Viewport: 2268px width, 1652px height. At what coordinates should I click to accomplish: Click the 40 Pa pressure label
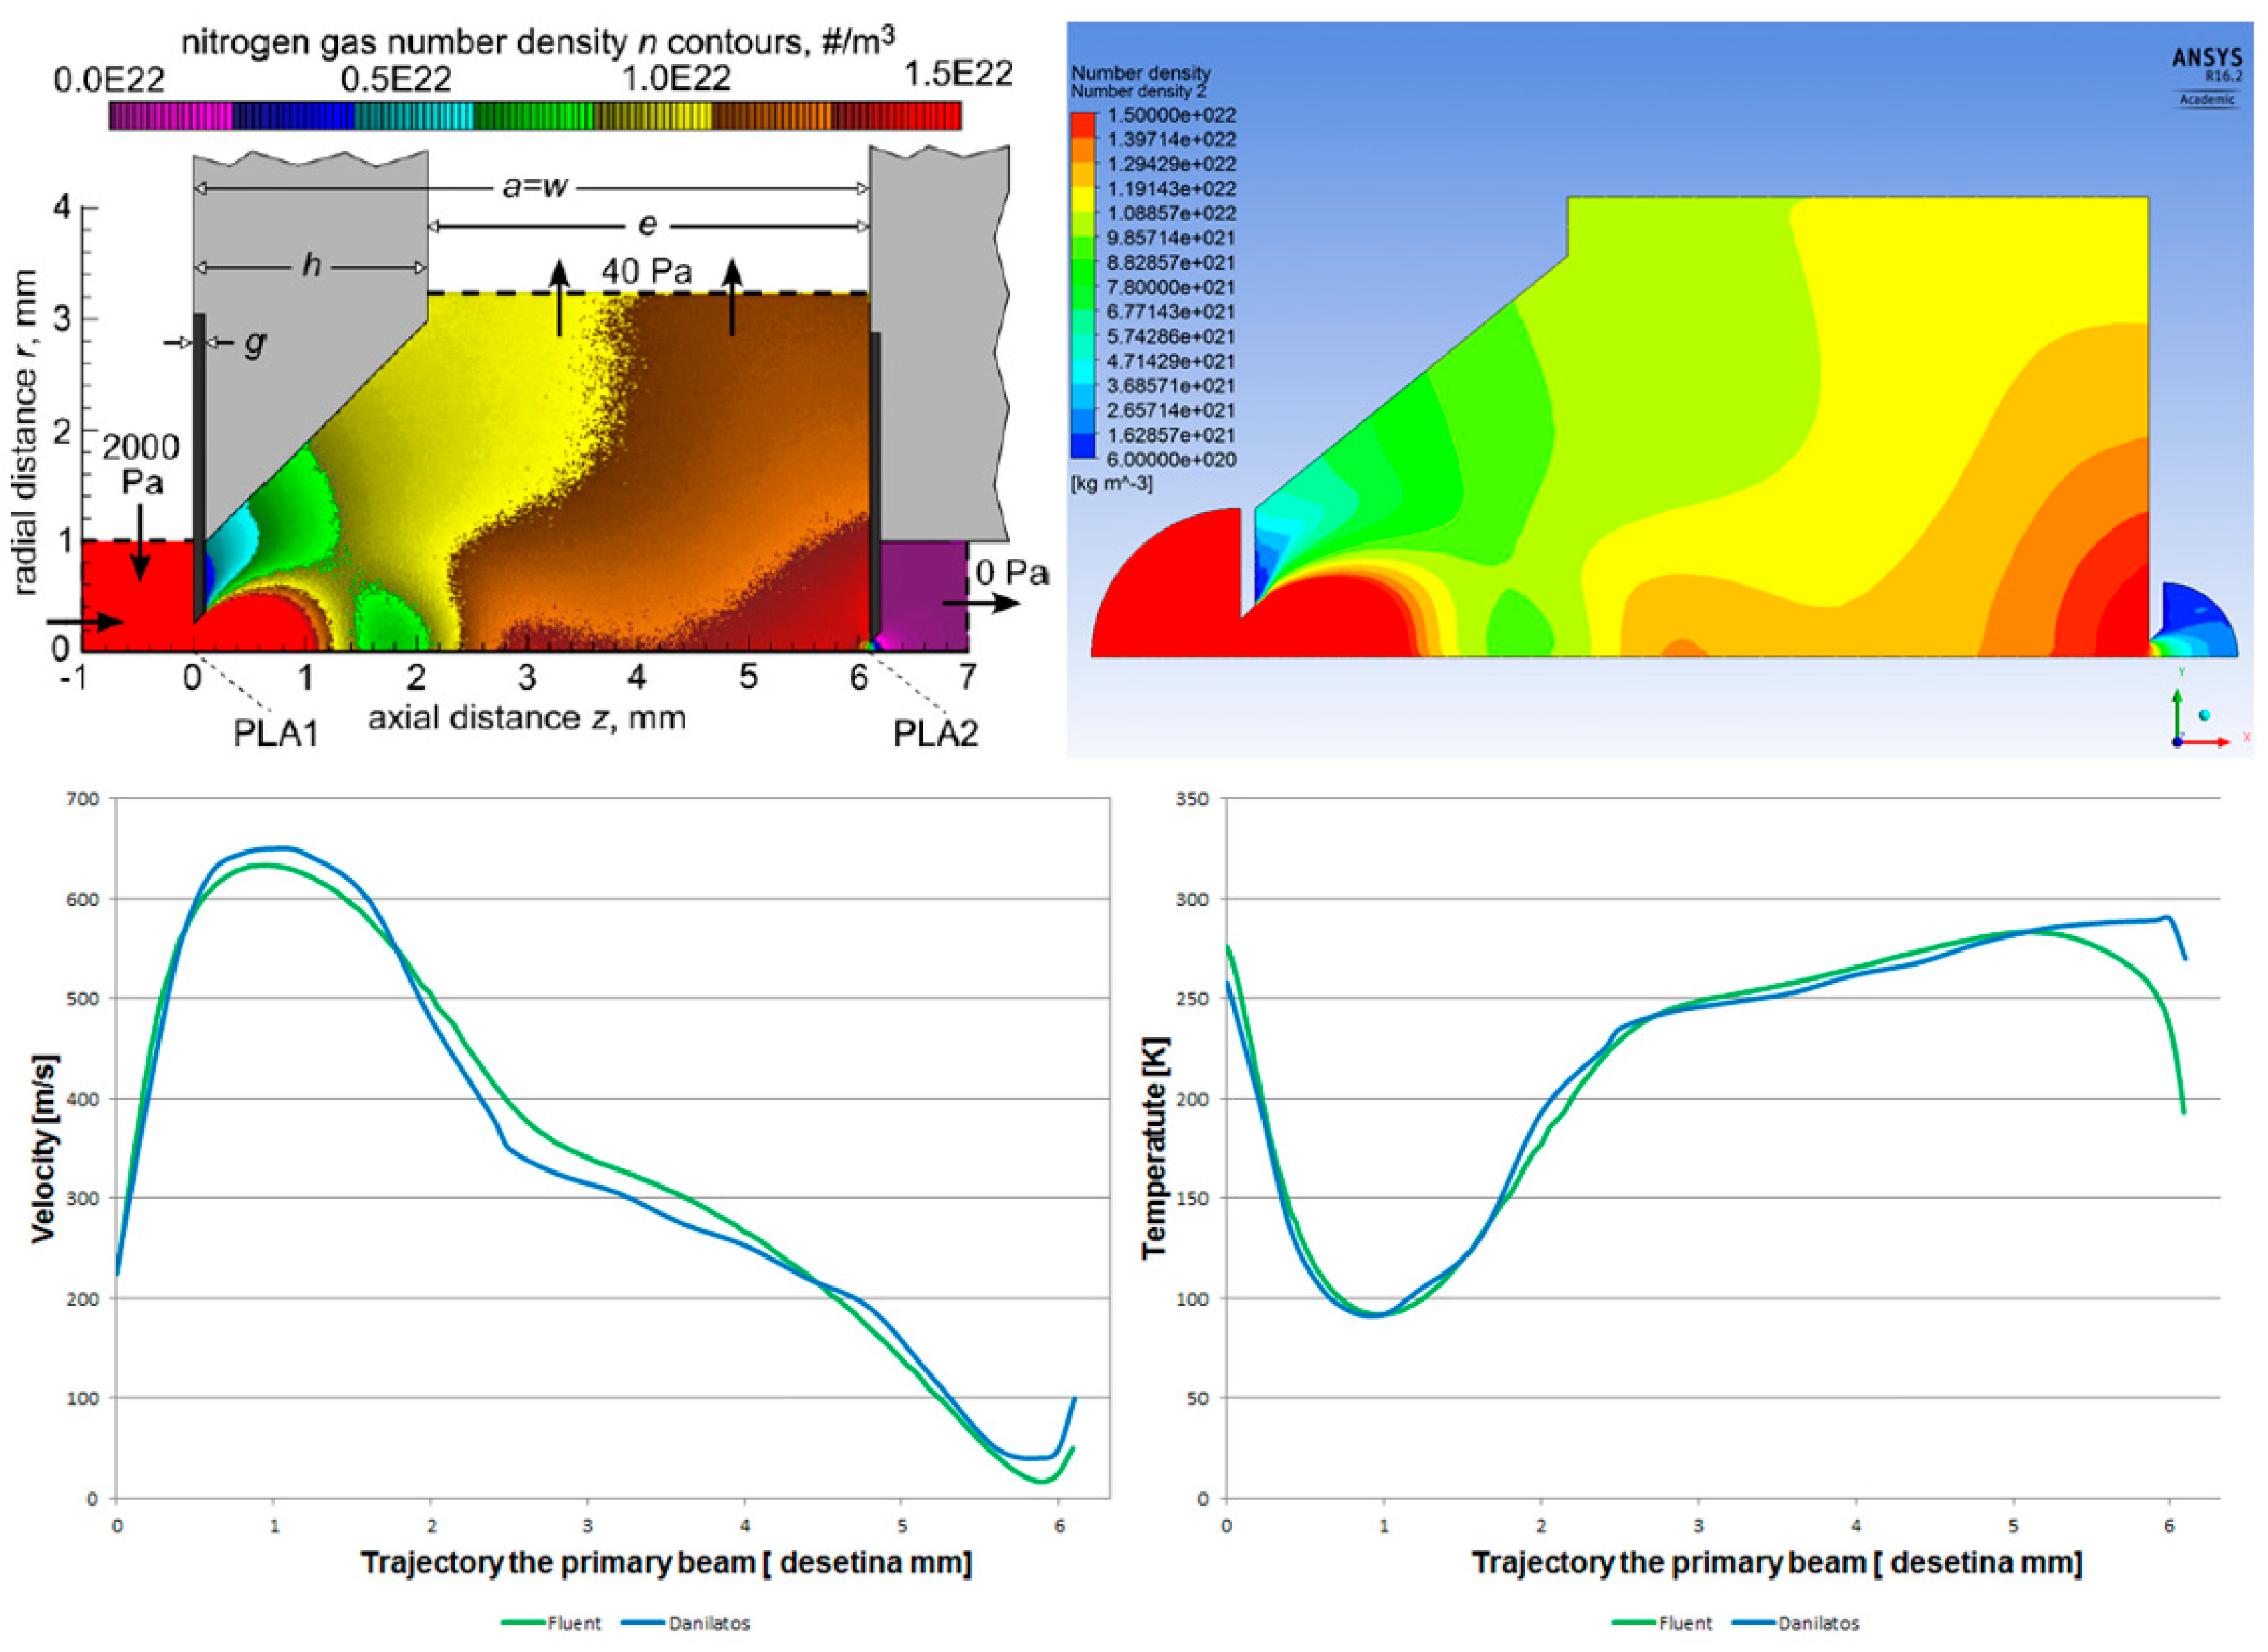pos(646,270)
